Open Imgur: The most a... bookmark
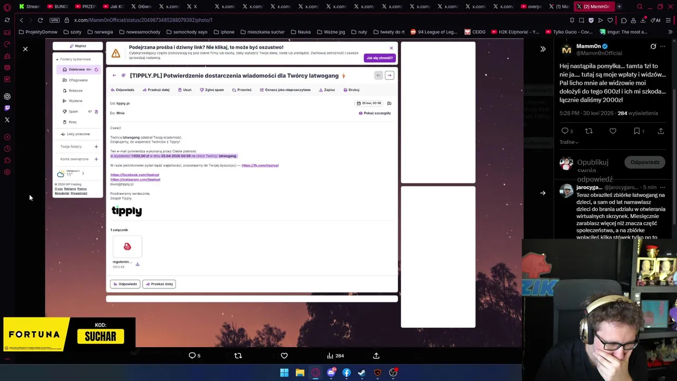The width and height of the screenshot is (677, 381). point(624,32)
